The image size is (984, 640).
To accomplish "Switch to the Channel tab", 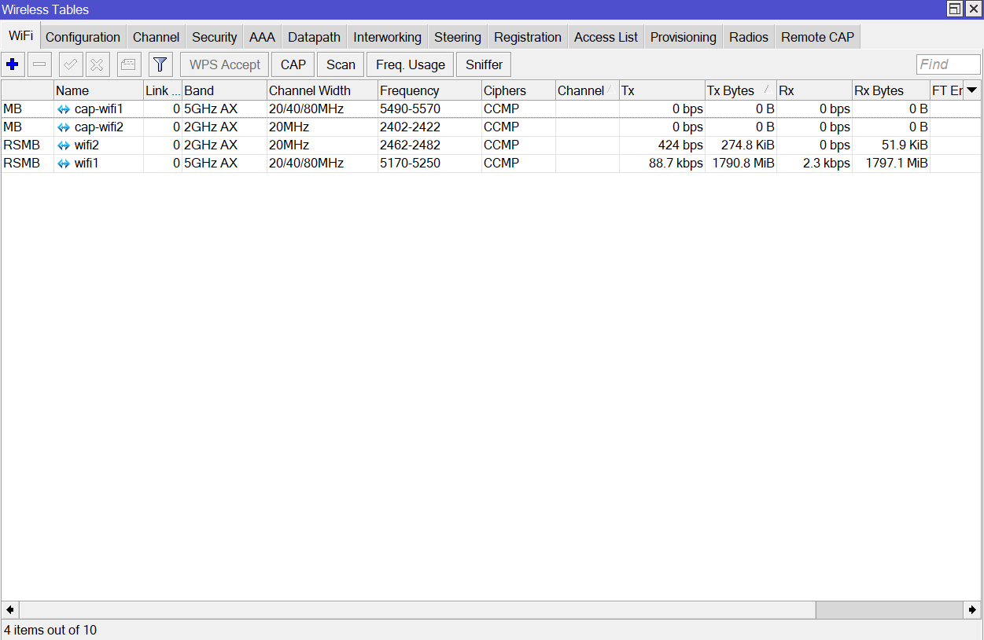I will (x=156, y=37).
